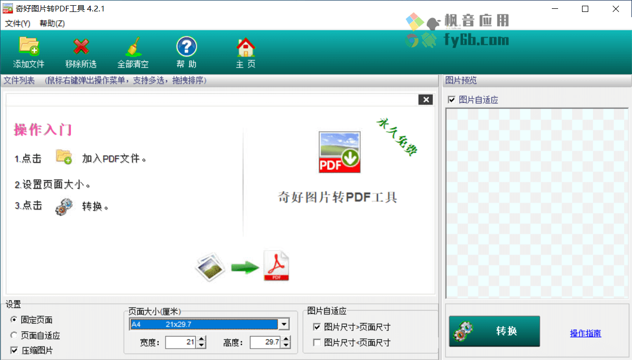The image size is (632, 360).
Task: Click the 高度 height input field
Action: [266, 342]
